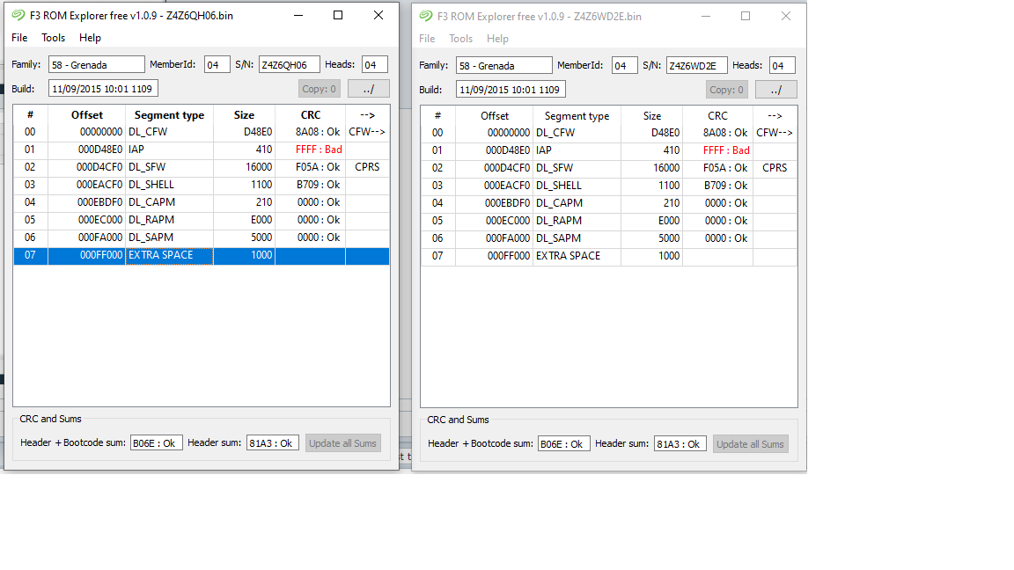Select DL_CFW row in Z4Z6QH06.bin window
Viewport: 1014px width, 570px height.
(x=201, y=132)
